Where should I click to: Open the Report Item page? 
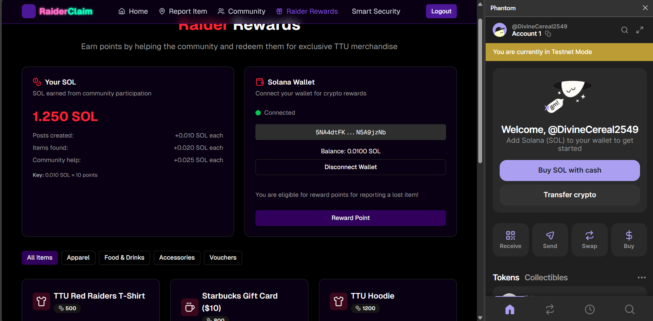point(183,11)
